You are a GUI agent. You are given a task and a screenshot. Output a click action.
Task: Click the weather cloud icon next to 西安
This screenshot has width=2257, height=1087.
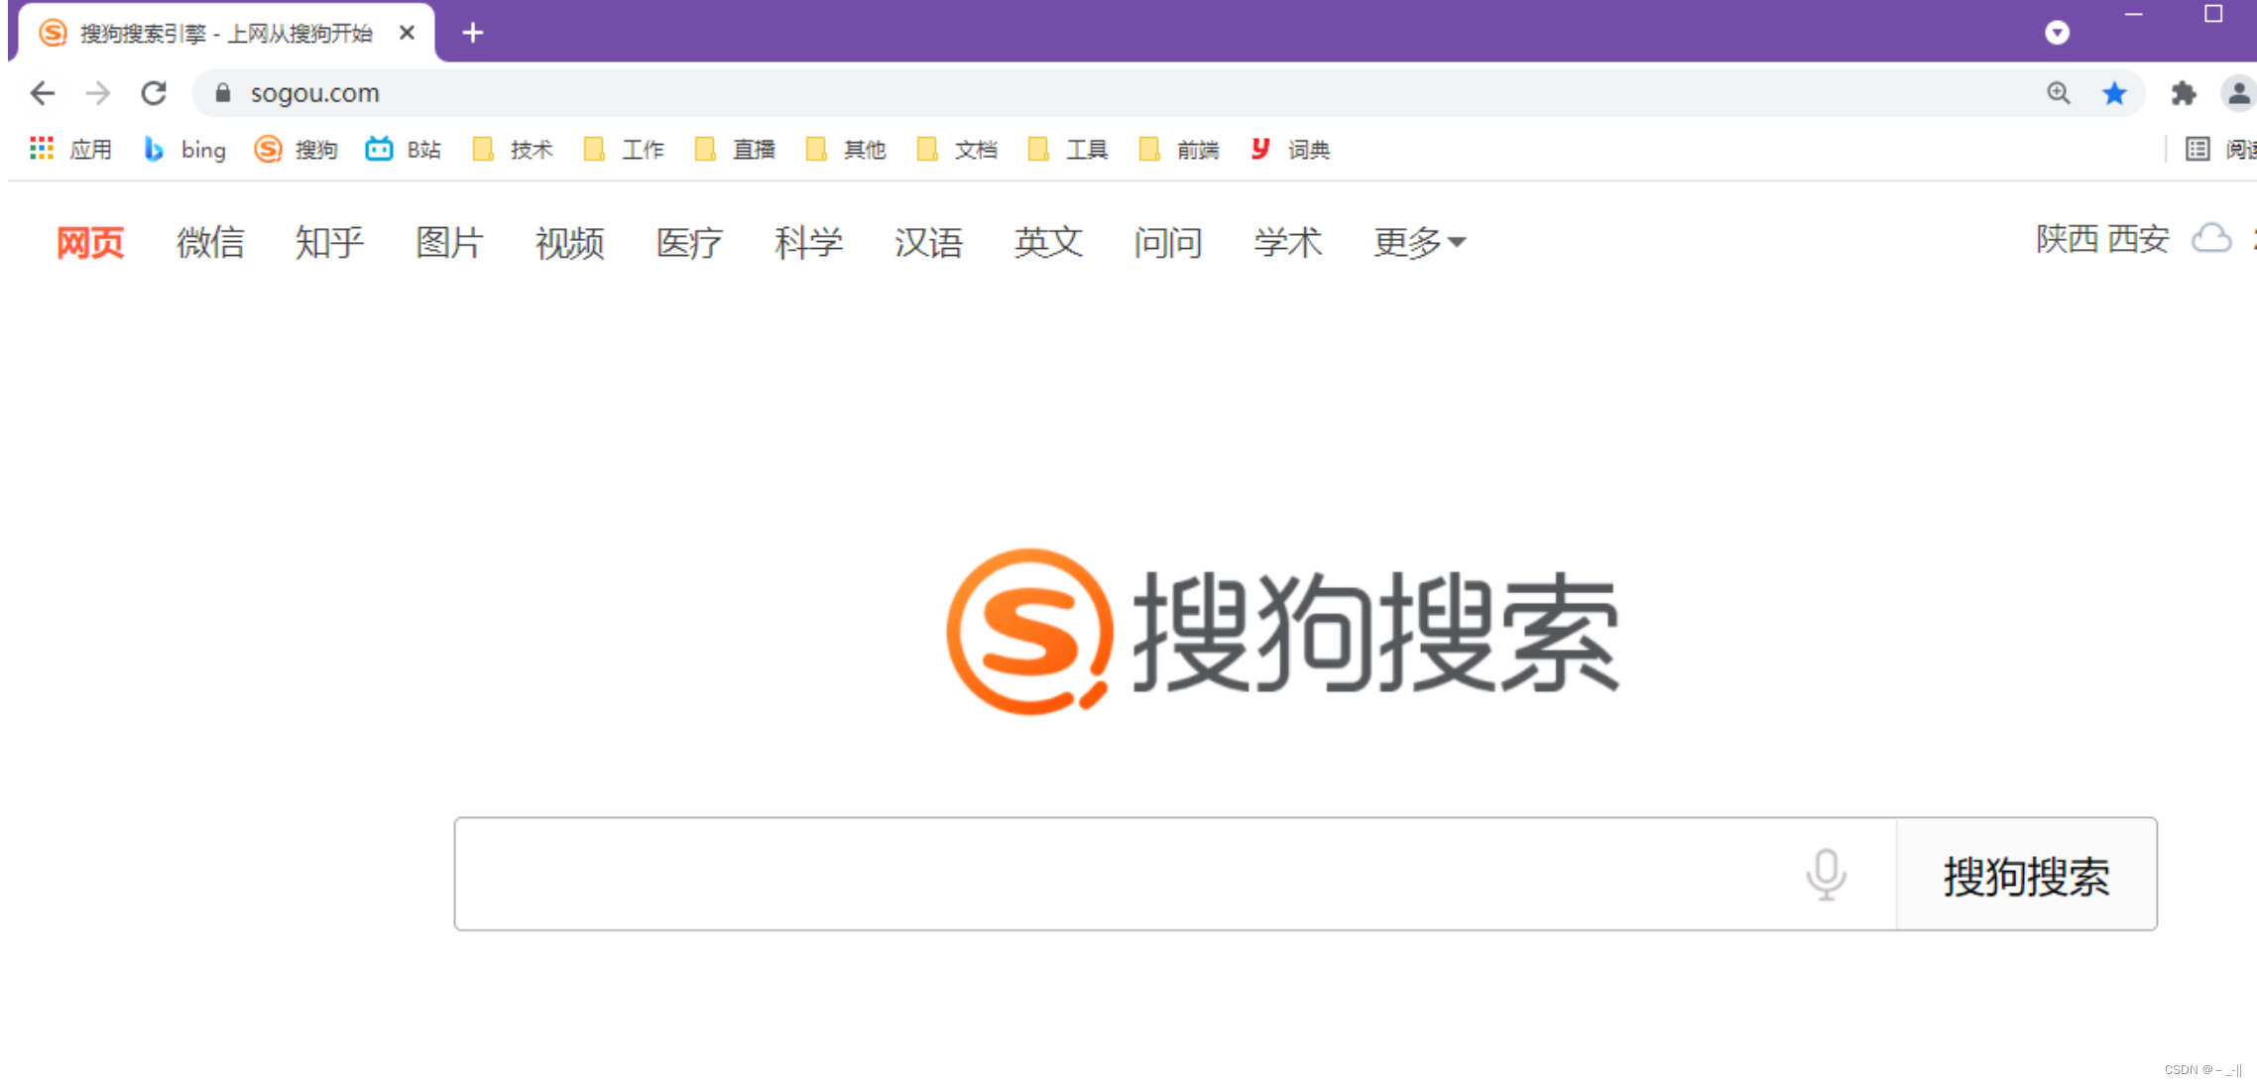tap(2210, 240)
